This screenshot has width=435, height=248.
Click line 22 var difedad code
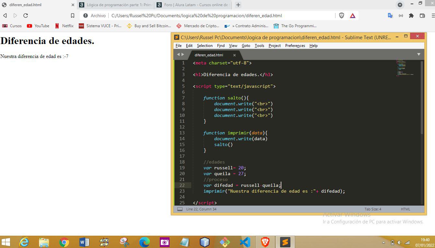[x=242, y=185]
